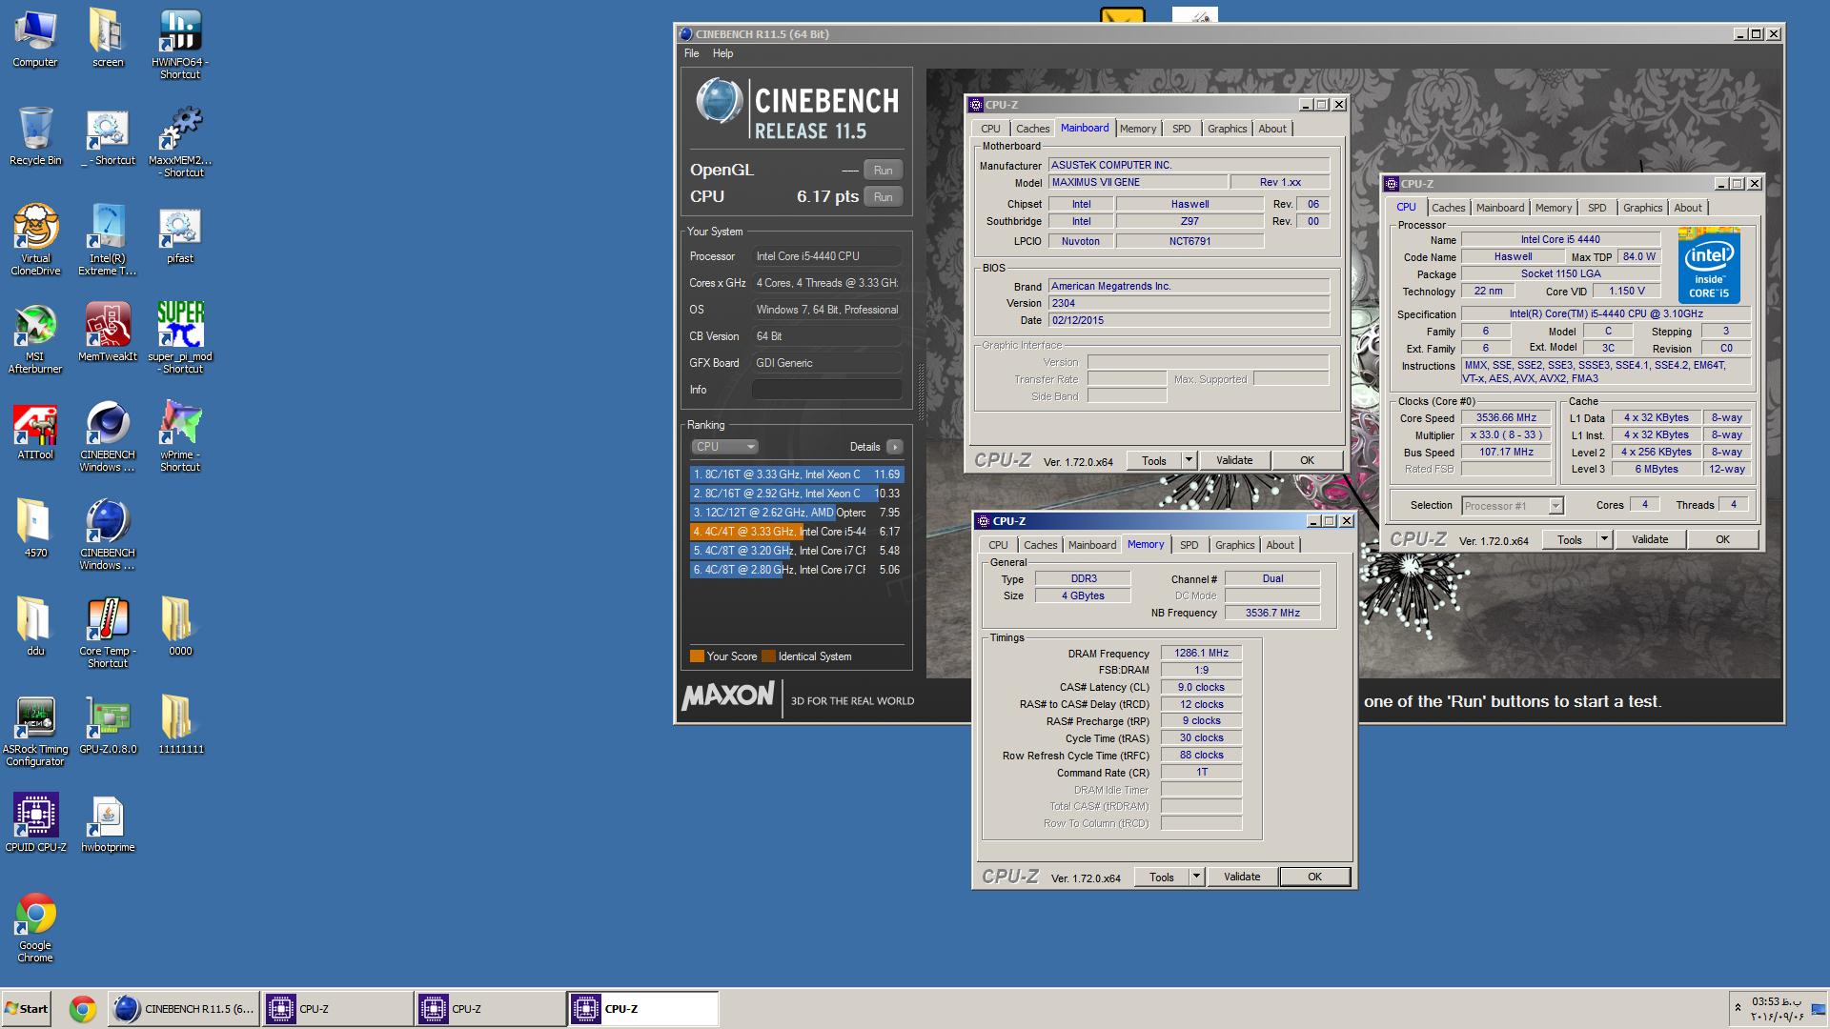1830x1029 pixels.
Task: Select ranking row 4C/8T @ 2.80 GHz
Action: point(796,570)
